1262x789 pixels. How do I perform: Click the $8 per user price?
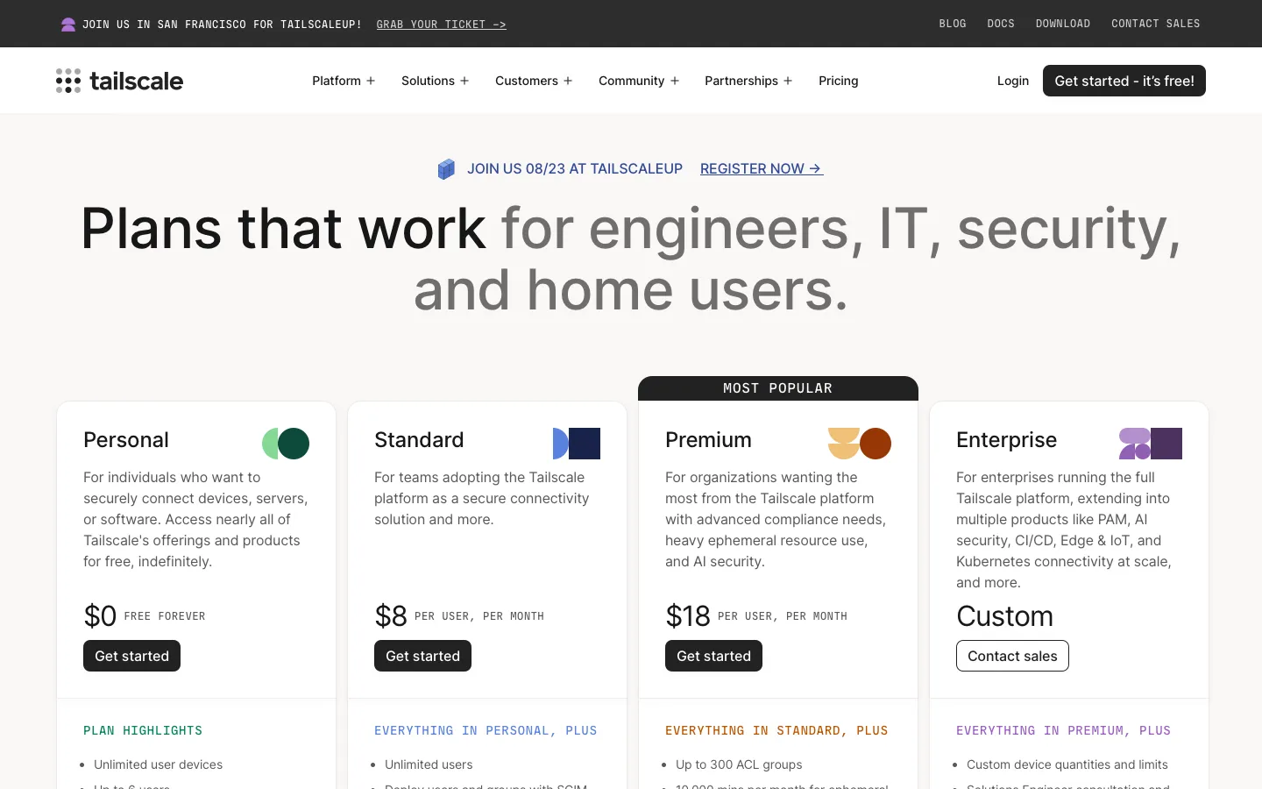pos(459,616)
